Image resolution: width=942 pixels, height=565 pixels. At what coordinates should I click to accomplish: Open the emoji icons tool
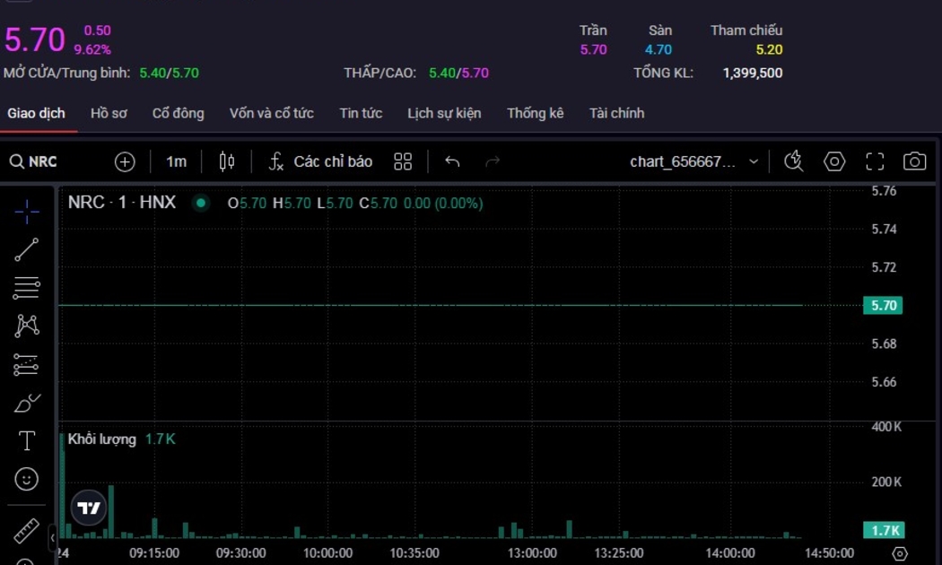27,479
